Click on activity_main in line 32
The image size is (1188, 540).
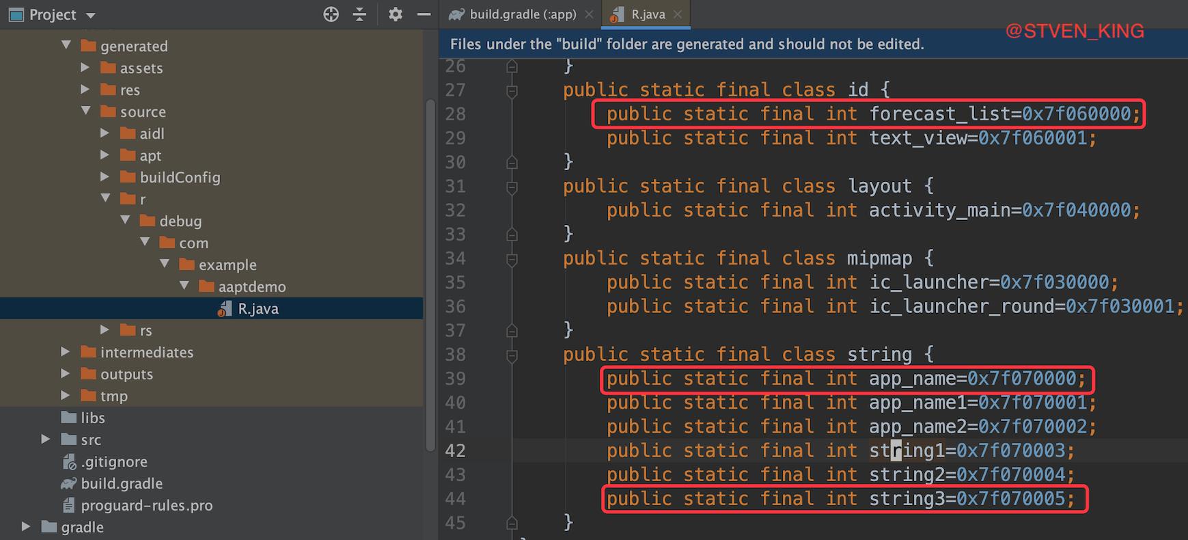tap(939, 210)
